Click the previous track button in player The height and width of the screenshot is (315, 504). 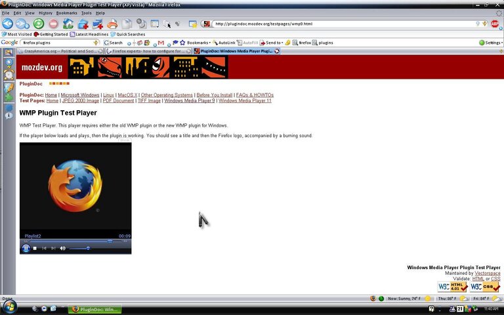tap(44, 248)
